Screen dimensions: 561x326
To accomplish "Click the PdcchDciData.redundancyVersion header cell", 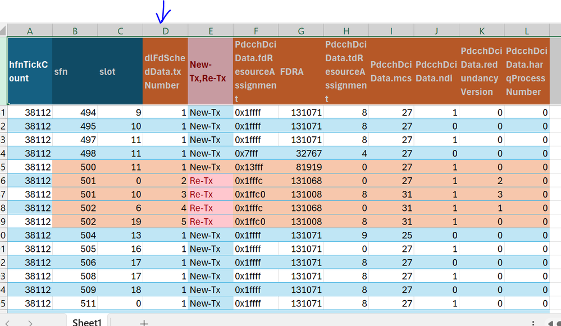I will (x=482, y=71).
